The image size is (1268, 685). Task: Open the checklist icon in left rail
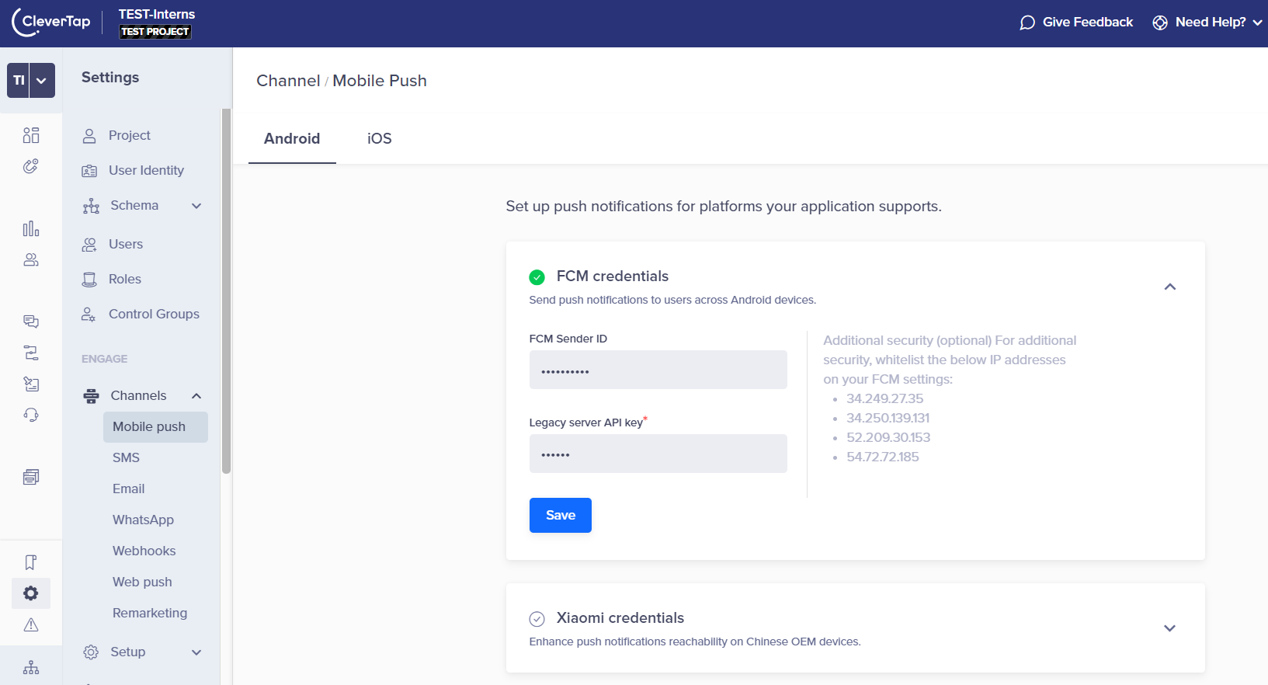pyautogui.click(x=31, y=384)
